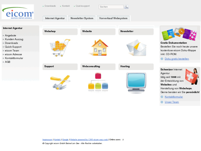Switch to Internet Agentur tab

click(x=55, y=18)
